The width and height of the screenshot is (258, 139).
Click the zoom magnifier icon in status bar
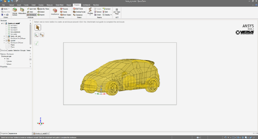246,138
